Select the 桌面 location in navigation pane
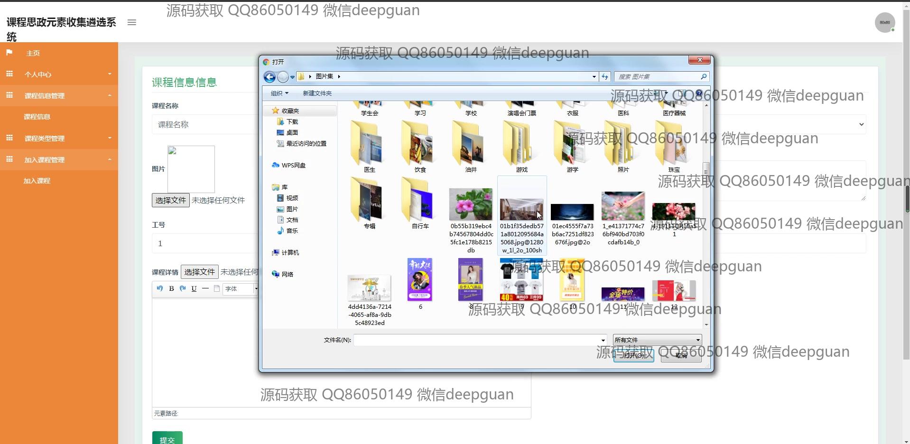The image size is (910, 444). 292,133
